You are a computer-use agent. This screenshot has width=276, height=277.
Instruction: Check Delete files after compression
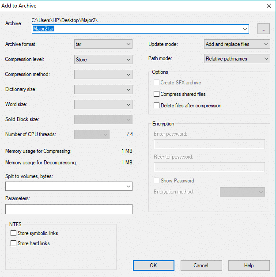(156, 106)
